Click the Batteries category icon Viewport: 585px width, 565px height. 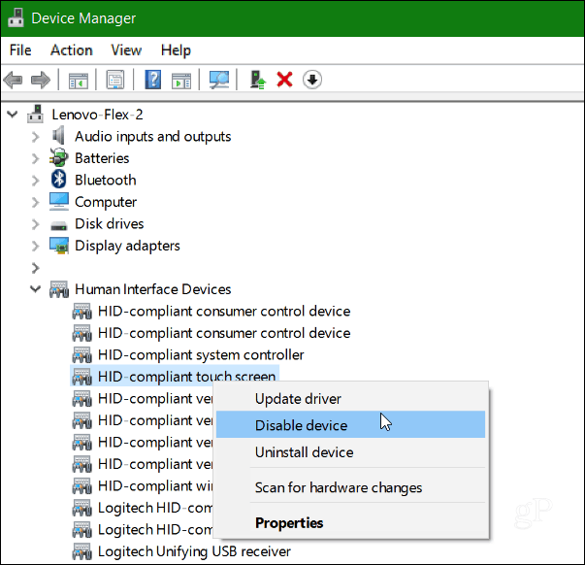(59, 157)
